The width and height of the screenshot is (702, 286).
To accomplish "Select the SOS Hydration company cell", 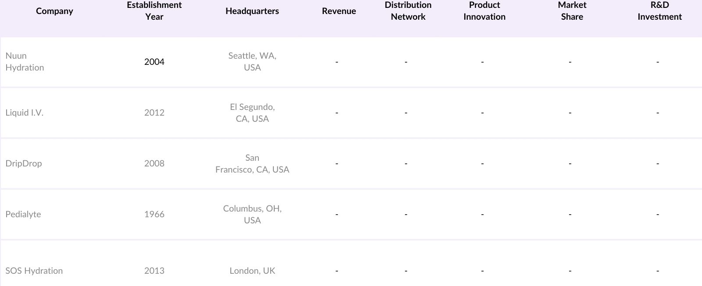I will tap(34, 271).
